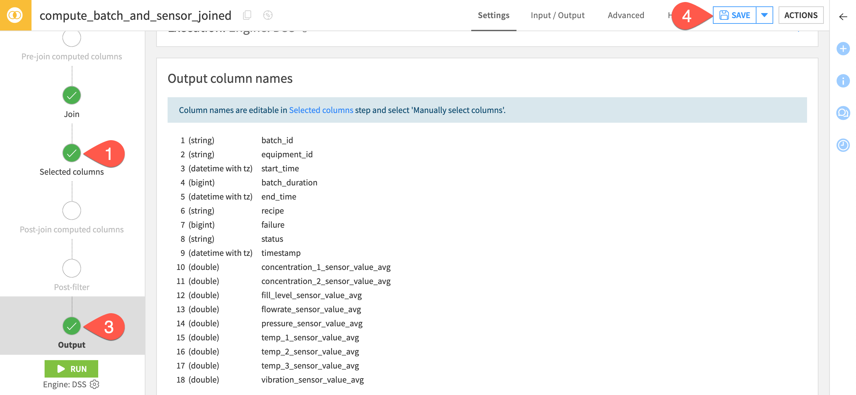Open the ACTIONS menu
The height and width of the screenshot is (395, 856).
801,15
